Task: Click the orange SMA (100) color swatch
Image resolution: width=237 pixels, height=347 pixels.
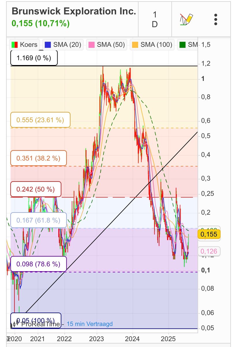Action: [x=135, y=45]
